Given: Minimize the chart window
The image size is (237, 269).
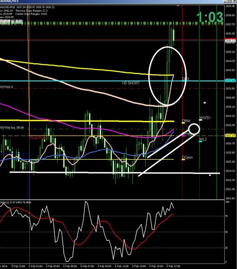Looking at the screenshot, I should pyautogui.click(x=226, y=1).
